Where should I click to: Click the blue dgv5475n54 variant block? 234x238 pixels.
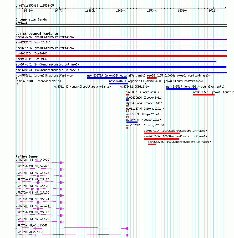(127, 100)
